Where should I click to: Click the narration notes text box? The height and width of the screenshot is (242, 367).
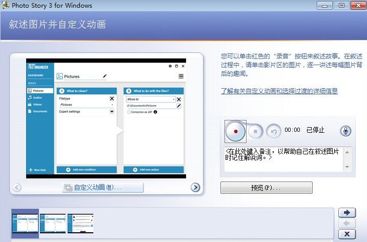click(x=283, y=159)
